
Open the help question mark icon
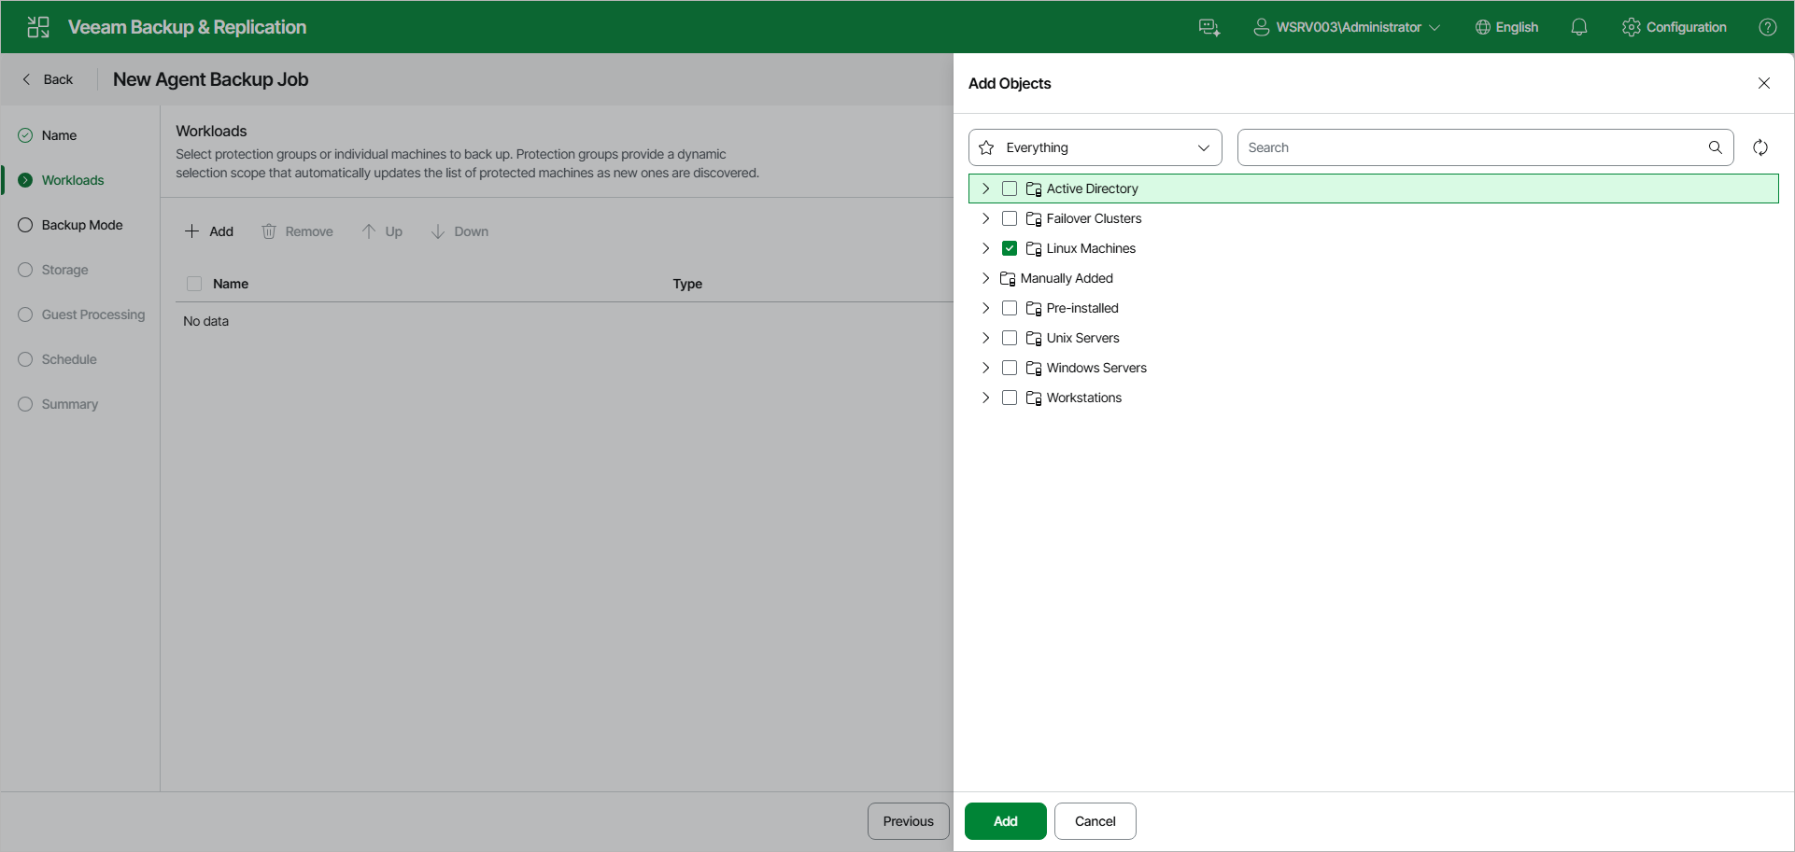click(1768, 27)
